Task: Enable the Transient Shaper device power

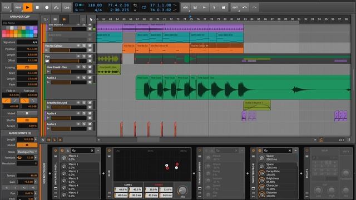Action: (200, 151)
